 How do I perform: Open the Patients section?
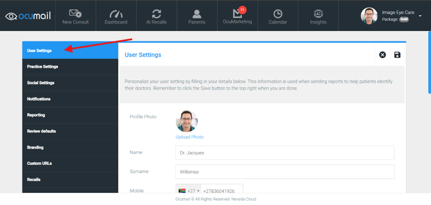[197, 16]
